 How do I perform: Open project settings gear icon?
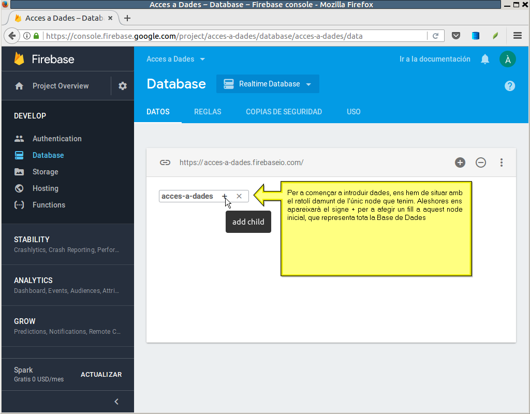tap(122, 86)
